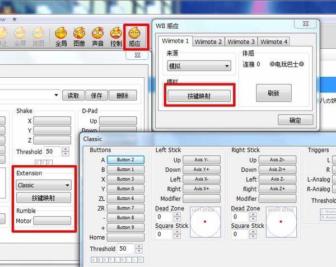Viewport: 336px width, 267px height.
Task: Click 按键映射 under Extension
Action: 44,198
